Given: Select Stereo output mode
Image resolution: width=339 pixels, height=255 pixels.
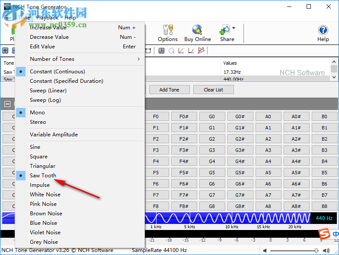Looking at the screenshot, I should 38,122.
